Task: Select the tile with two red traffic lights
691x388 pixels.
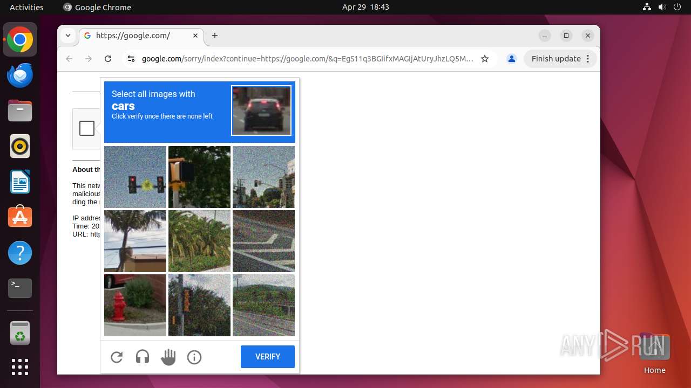Action: tap(135, 177)
